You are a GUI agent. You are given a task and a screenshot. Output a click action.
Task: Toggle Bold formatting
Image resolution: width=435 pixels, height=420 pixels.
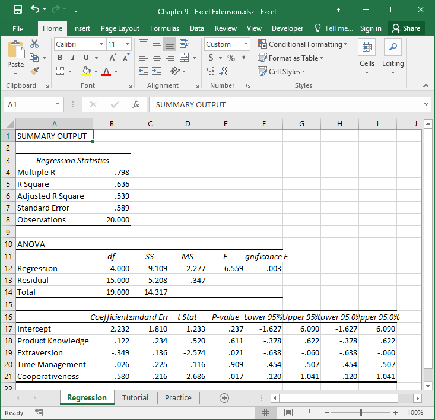pos(60,58)
